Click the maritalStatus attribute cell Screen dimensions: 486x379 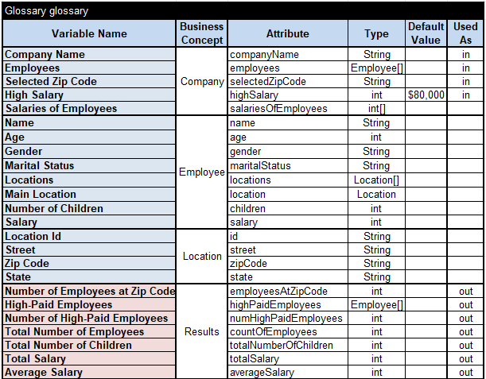pos(287,166)
